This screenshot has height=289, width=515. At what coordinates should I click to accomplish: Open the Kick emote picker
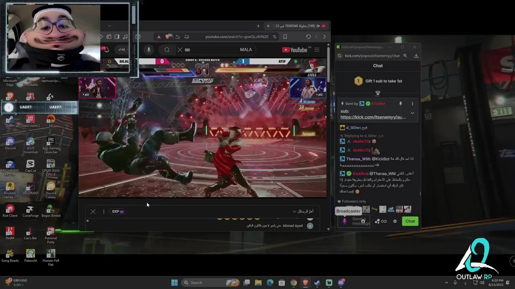[363, 221]
